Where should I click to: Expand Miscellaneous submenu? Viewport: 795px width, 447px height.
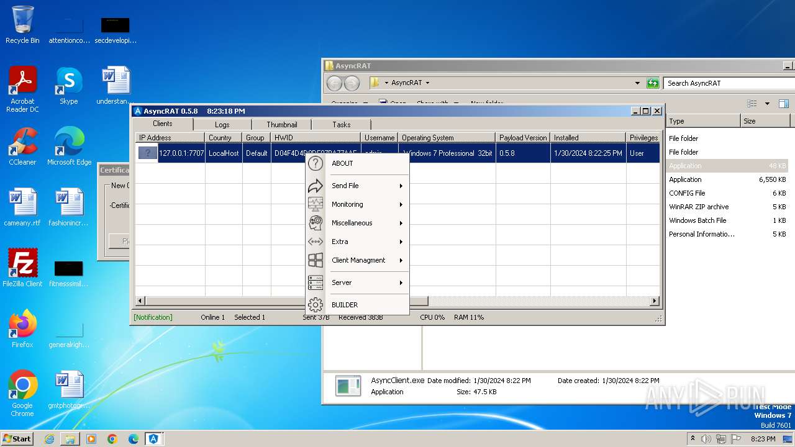coord(401,223)
